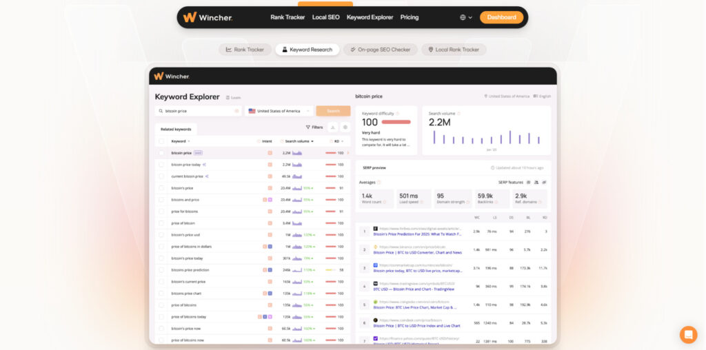The image size is (706, 350).
Task: Click the Binance favicon in SERP result 2
Action: pyautogui.click(x=376, y=247)
